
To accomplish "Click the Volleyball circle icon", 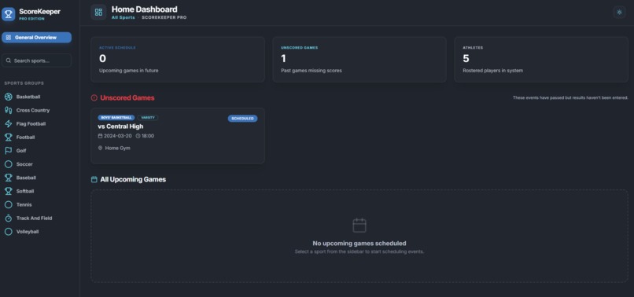I will tap(8, 232).
